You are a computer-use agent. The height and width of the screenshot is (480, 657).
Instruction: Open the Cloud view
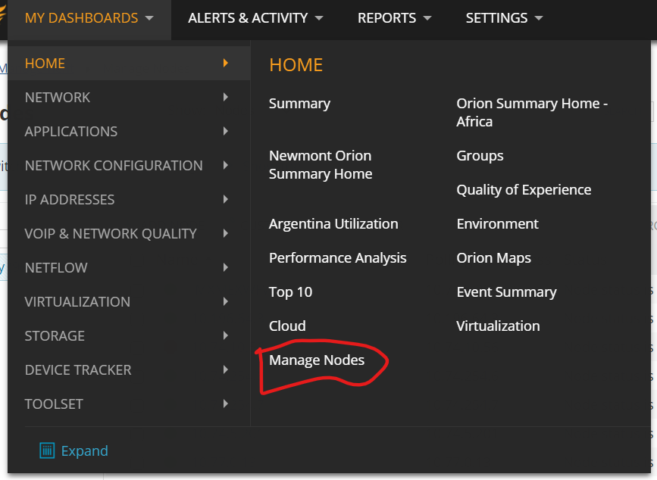coord(287,326)
